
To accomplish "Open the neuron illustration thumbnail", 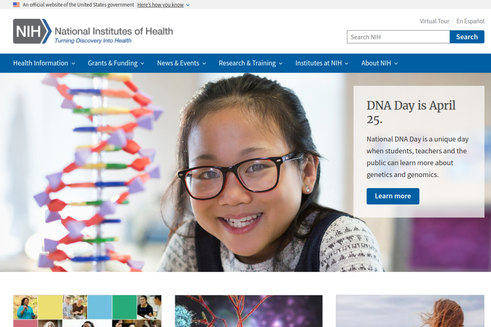I will coord(249,311).
